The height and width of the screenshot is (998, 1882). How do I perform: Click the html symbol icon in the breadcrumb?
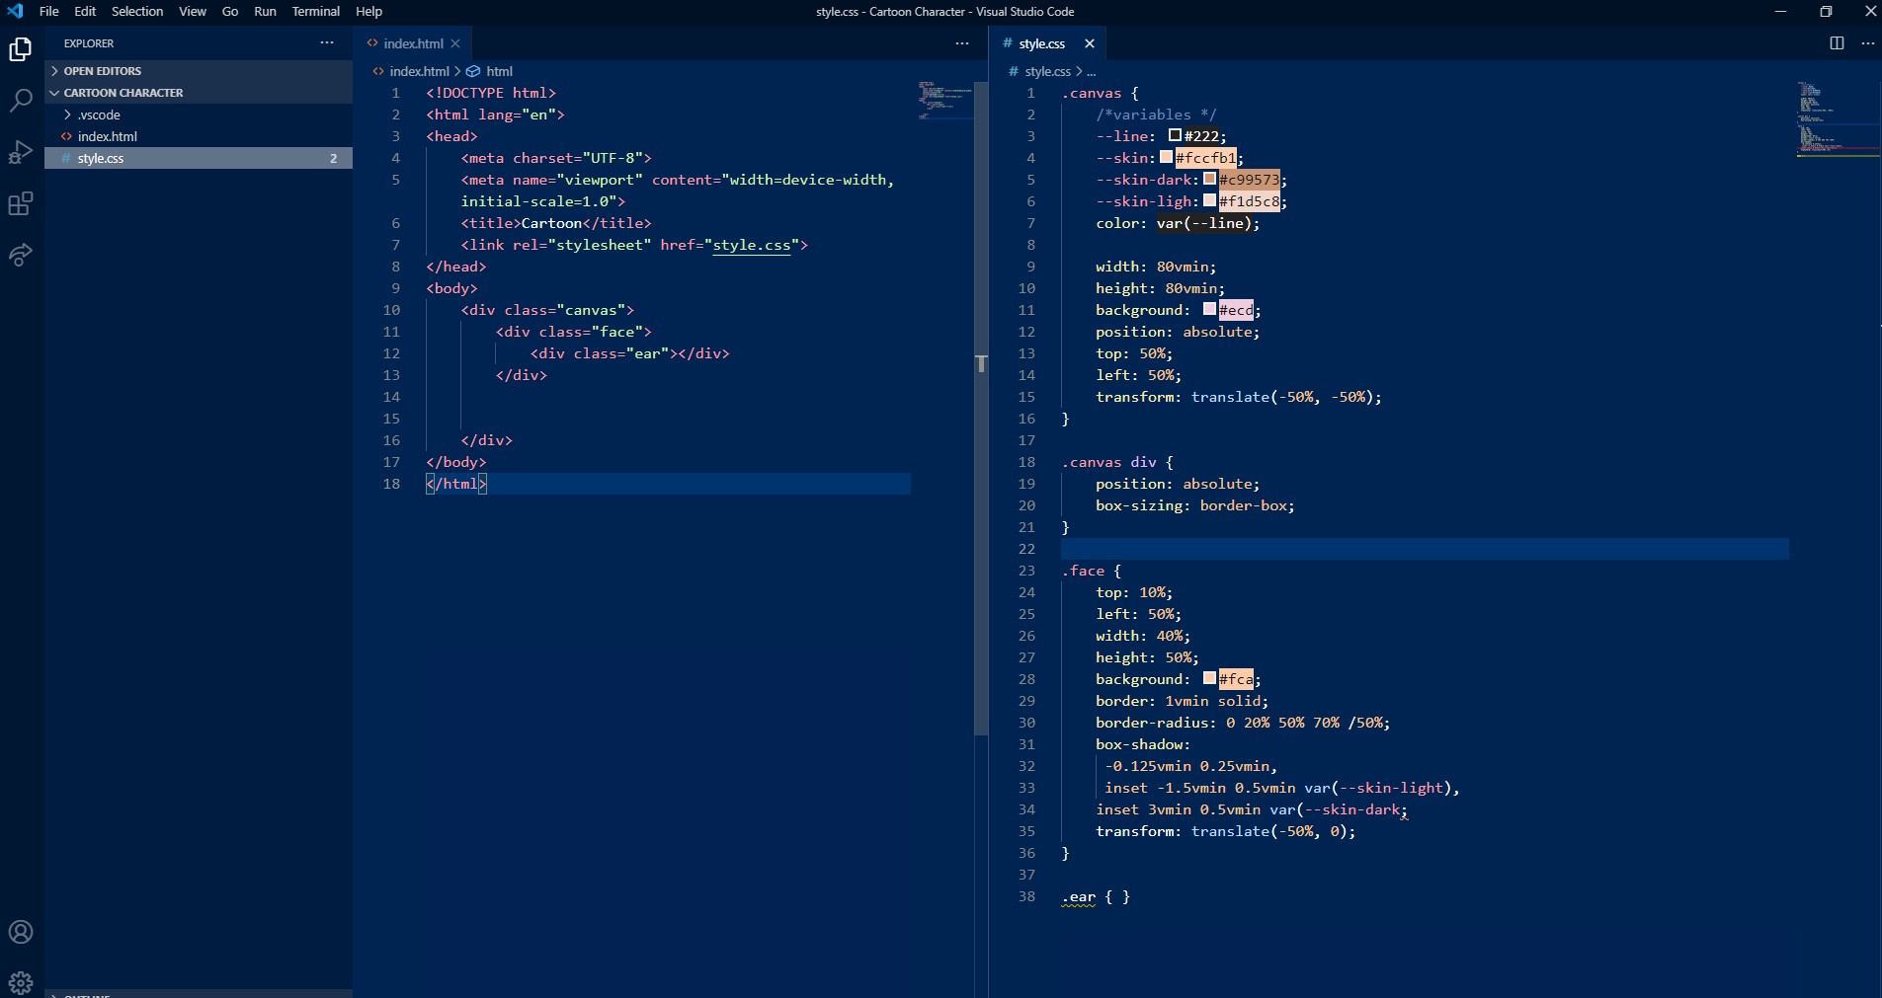tap(473, 71)
